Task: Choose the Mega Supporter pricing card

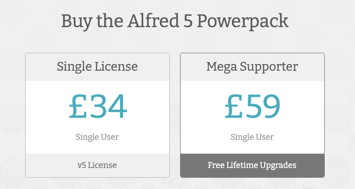Action: (x=252, y=115)
